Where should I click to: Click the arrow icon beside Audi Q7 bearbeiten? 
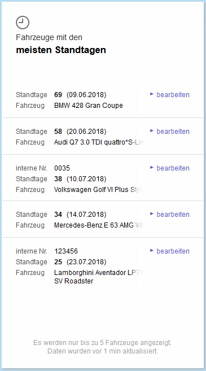click(152, 131)
